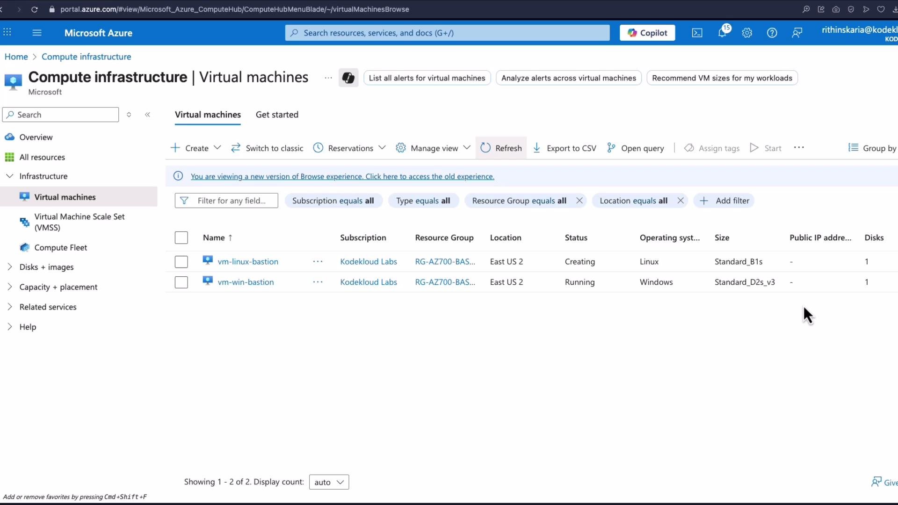
Task: Click Analyze alerts across virtual machines
Action: click(x=569, y=78)
